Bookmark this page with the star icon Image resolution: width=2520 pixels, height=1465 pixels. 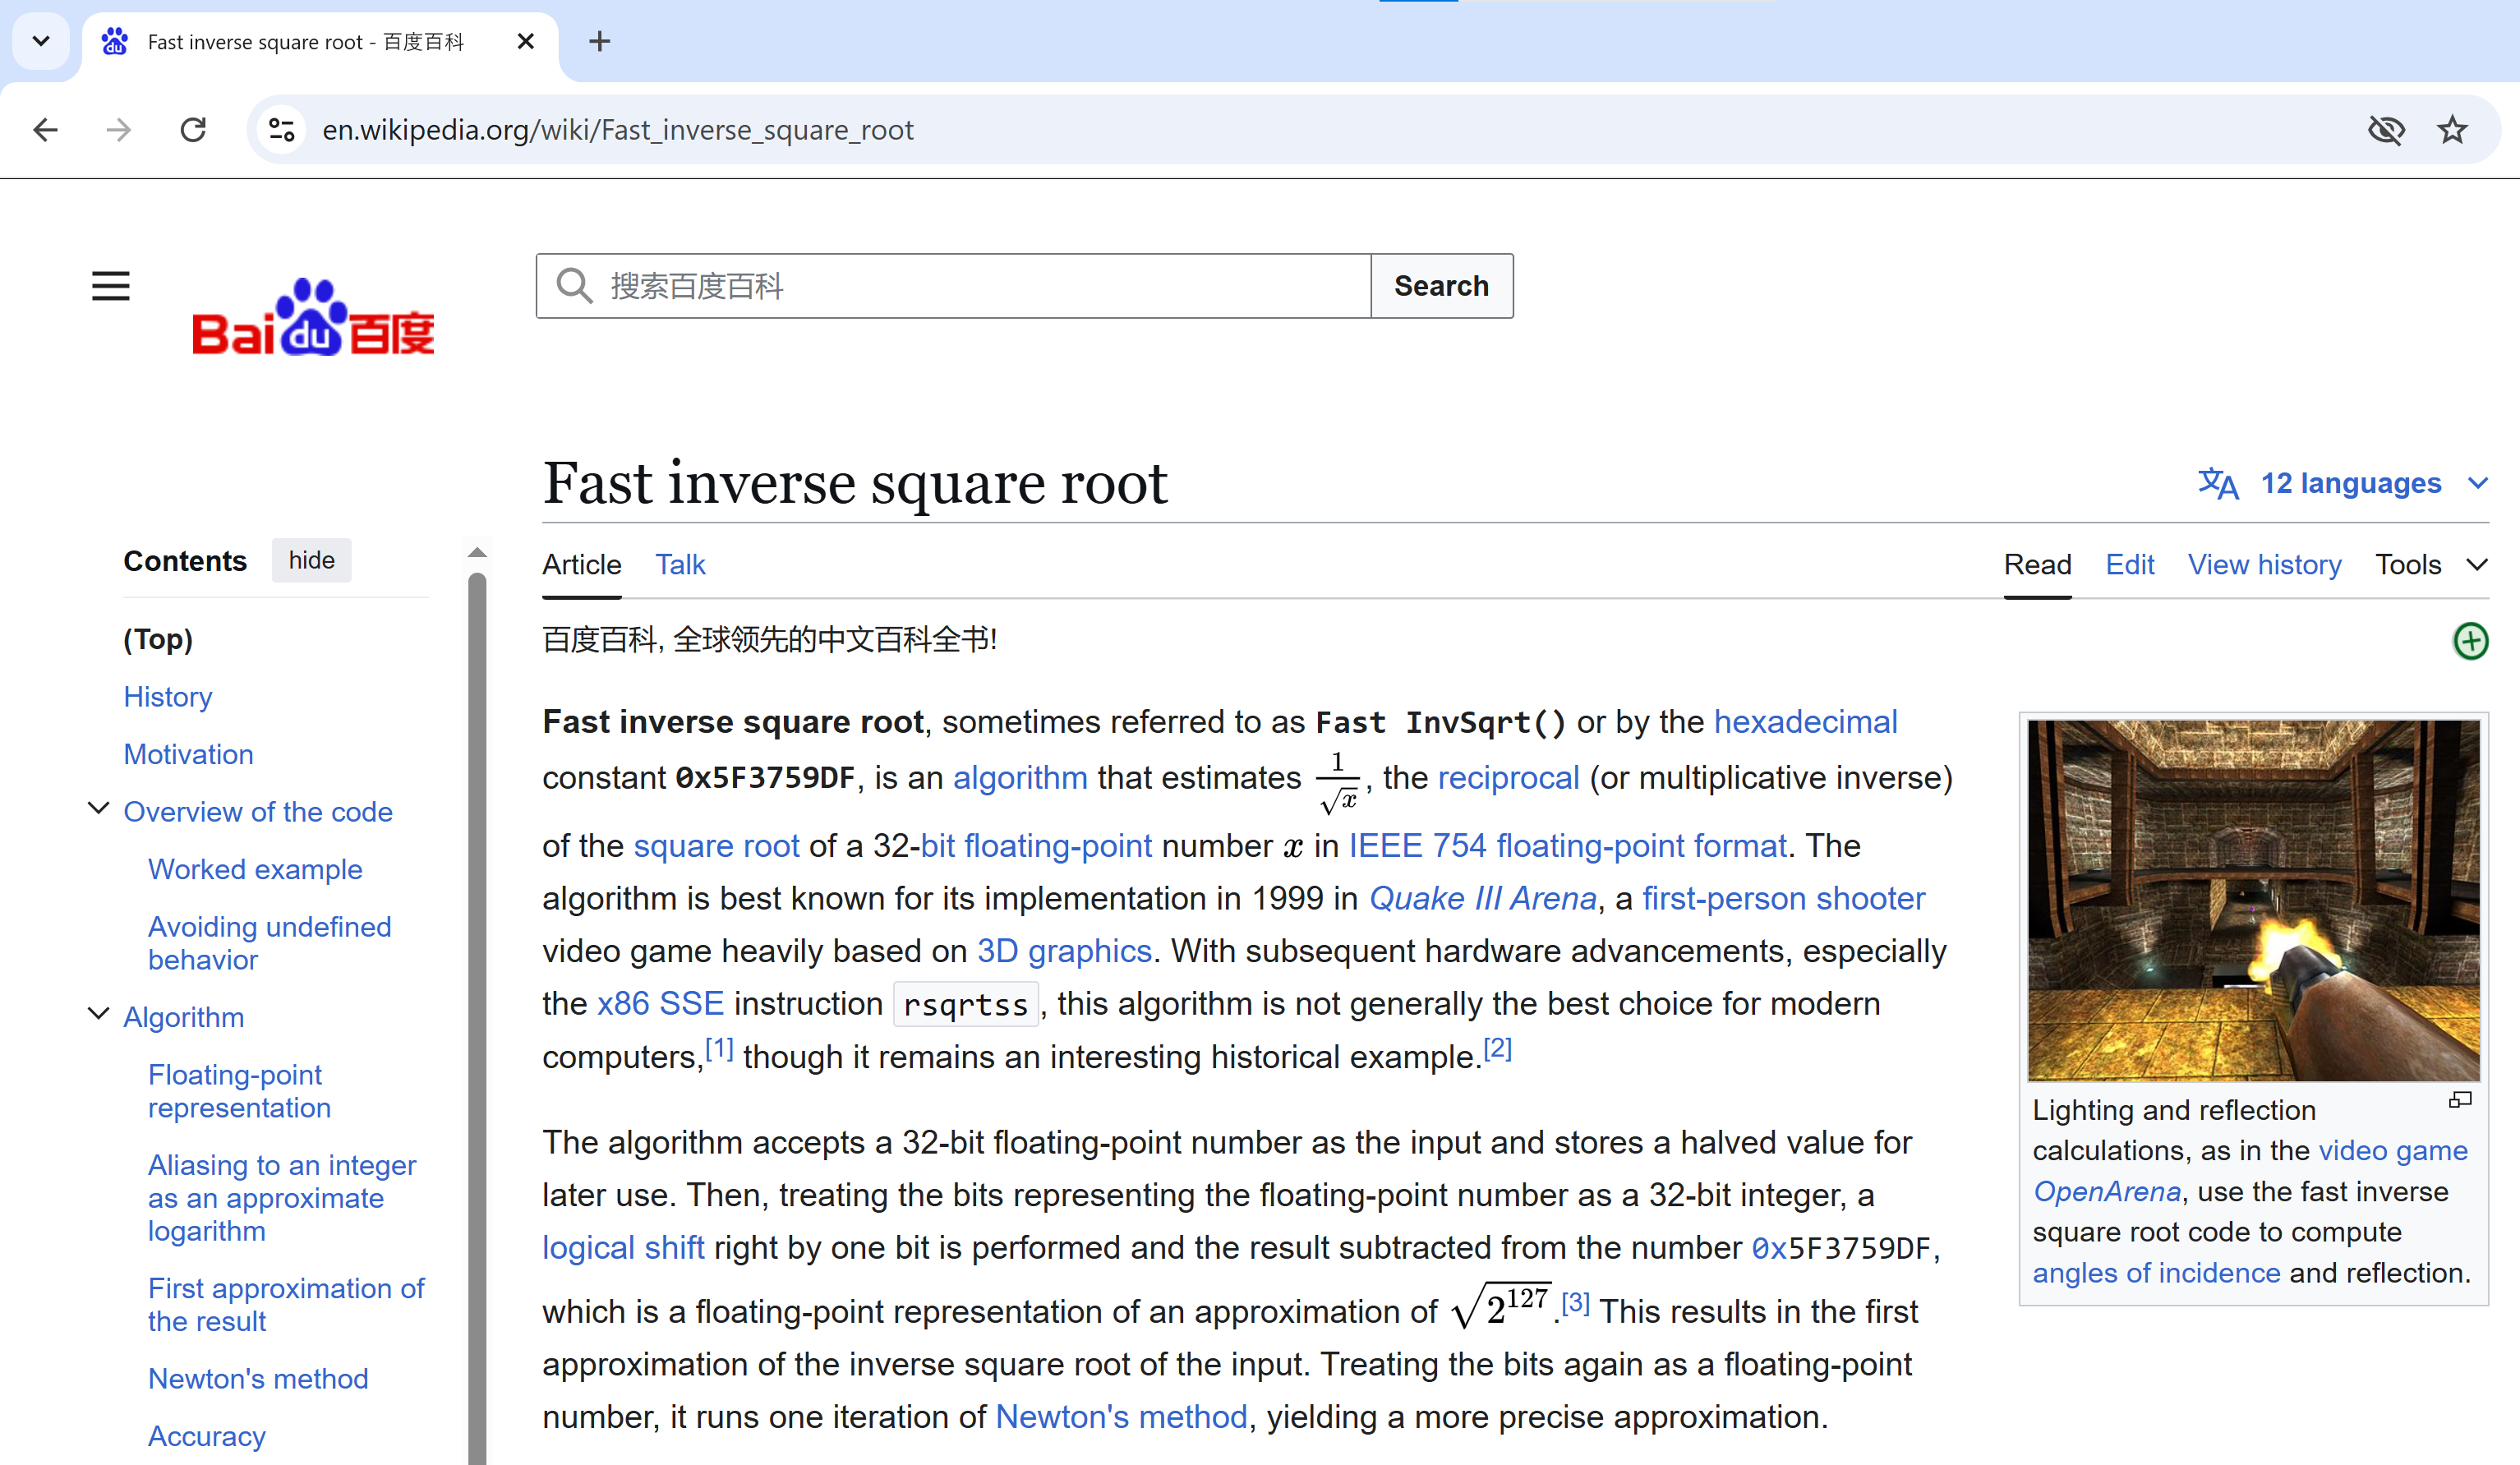(x=2452, y=130)
